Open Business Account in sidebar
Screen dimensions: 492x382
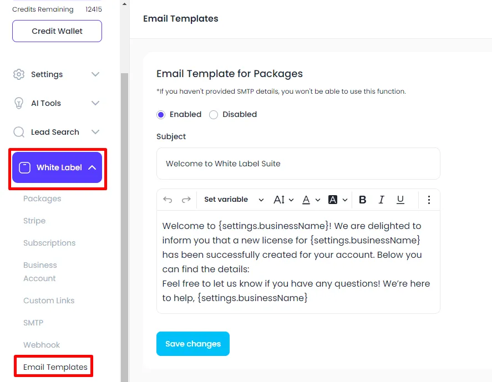pos(40,272)
